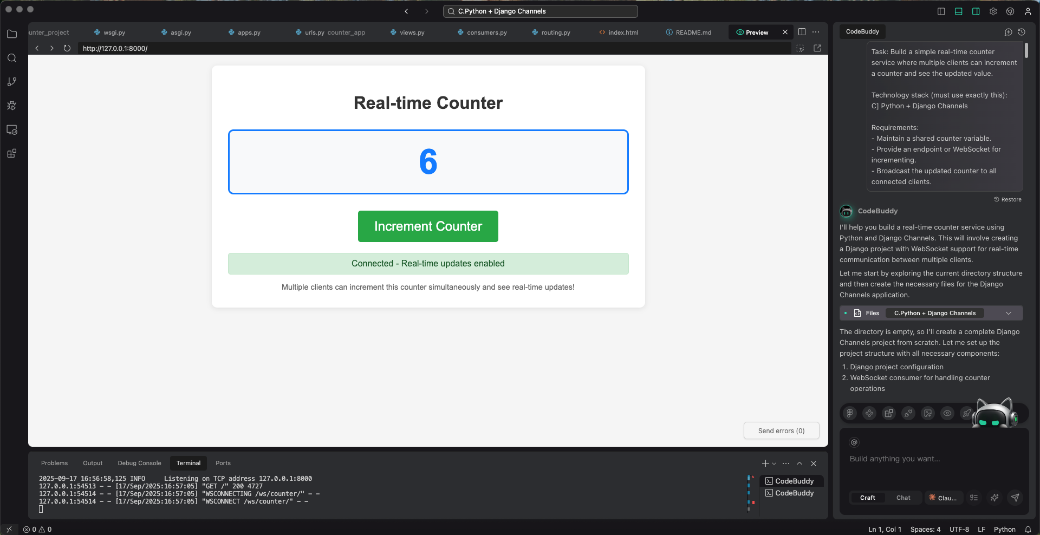This screenshot has height=535, width=1040.
Task: Open the terminal panel more actions ellipsis
Action: 786,464
